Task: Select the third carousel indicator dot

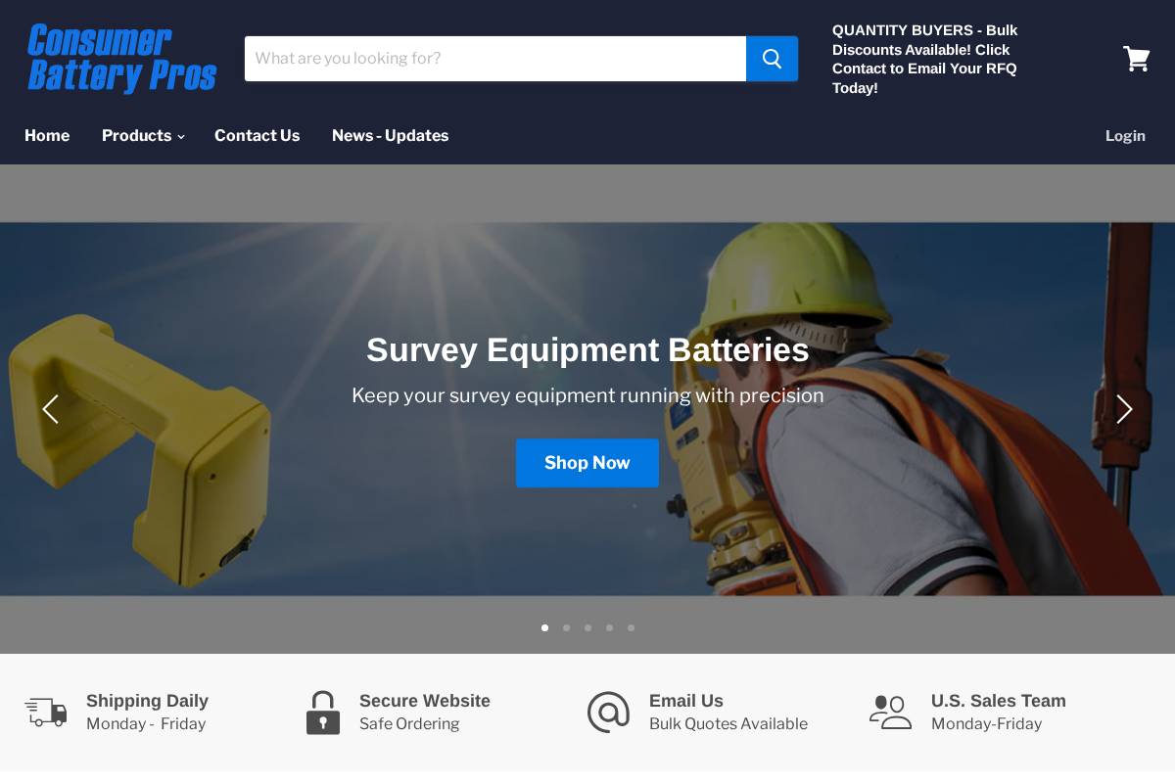Action: (587, 627)
